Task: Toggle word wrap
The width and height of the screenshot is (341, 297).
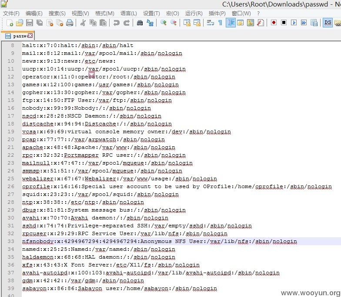Action: [211, 23]
